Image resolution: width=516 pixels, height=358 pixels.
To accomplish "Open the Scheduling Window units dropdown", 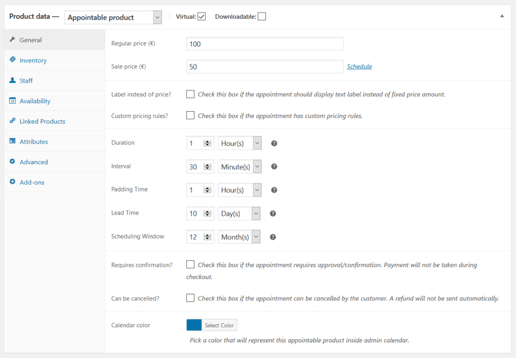I will [239, 236].
